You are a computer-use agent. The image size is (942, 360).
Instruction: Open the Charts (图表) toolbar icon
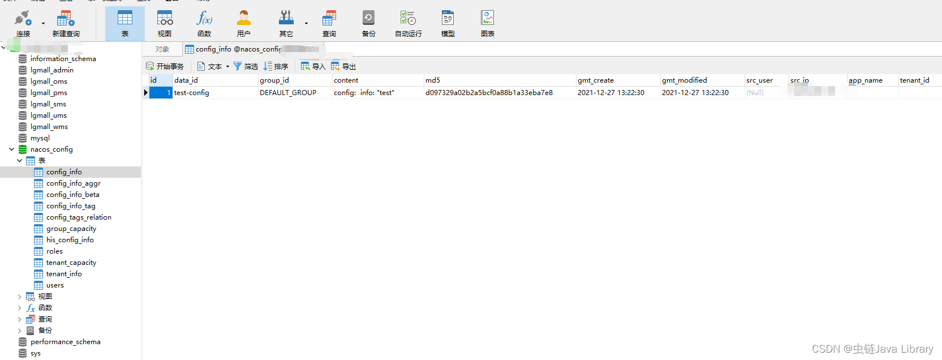[x=488, y=24]
